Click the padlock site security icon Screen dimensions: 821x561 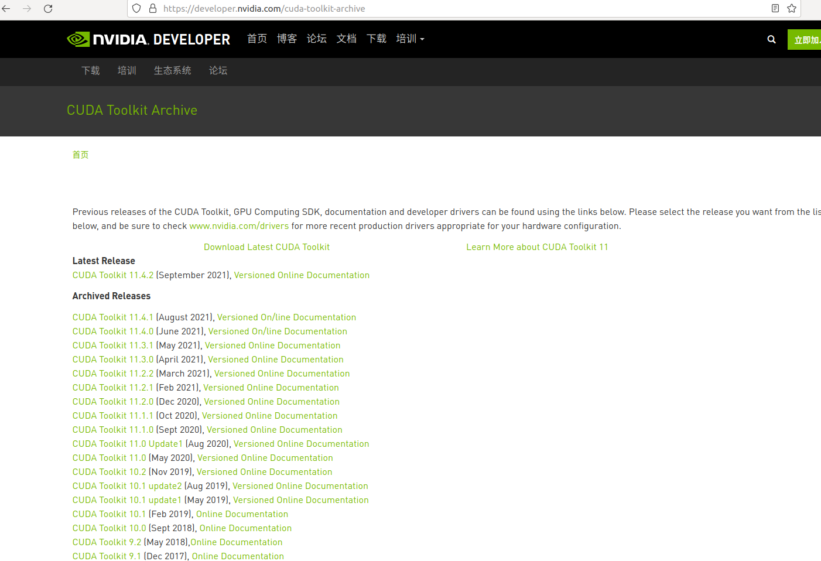click(x=153, y=8)
